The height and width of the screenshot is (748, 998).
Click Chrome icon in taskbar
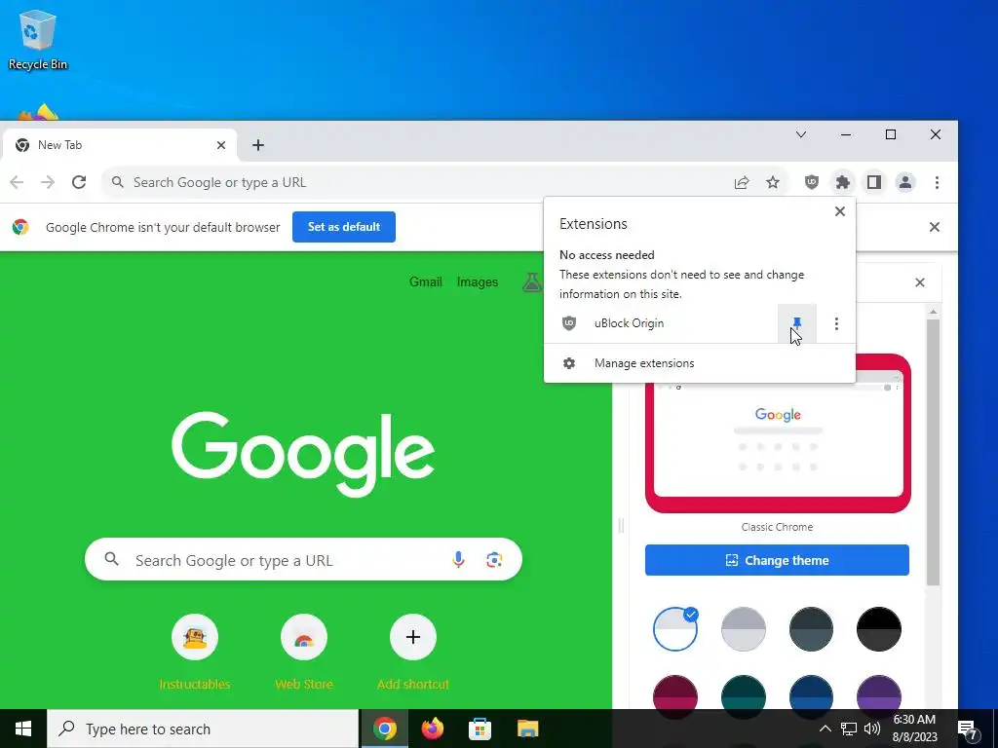pos(385,729)
